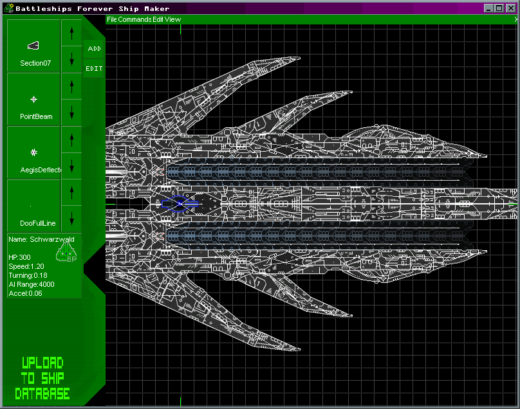This screenshot has width=520, height=409.
Task: Click down arrow beside PointBeam
Action: pos(71,113)
